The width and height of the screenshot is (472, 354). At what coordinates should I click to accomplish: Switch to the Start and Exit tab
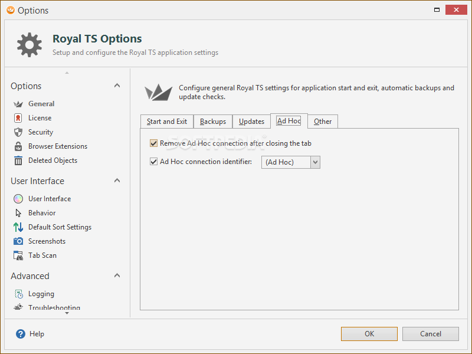coord(167,122)
